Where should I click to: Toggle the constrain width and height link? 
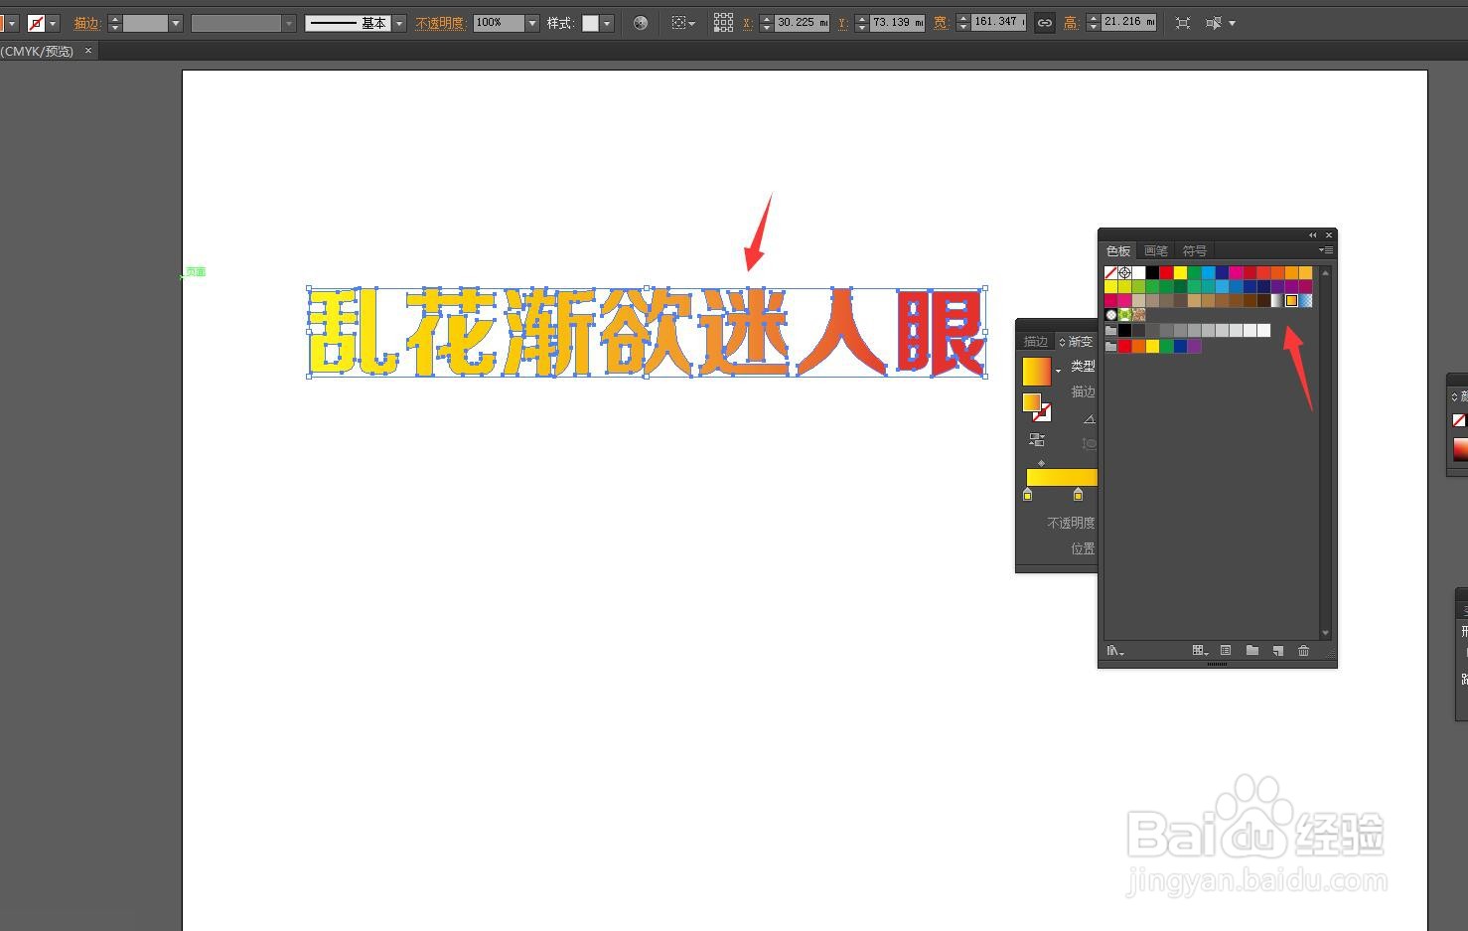(1044, 23)
